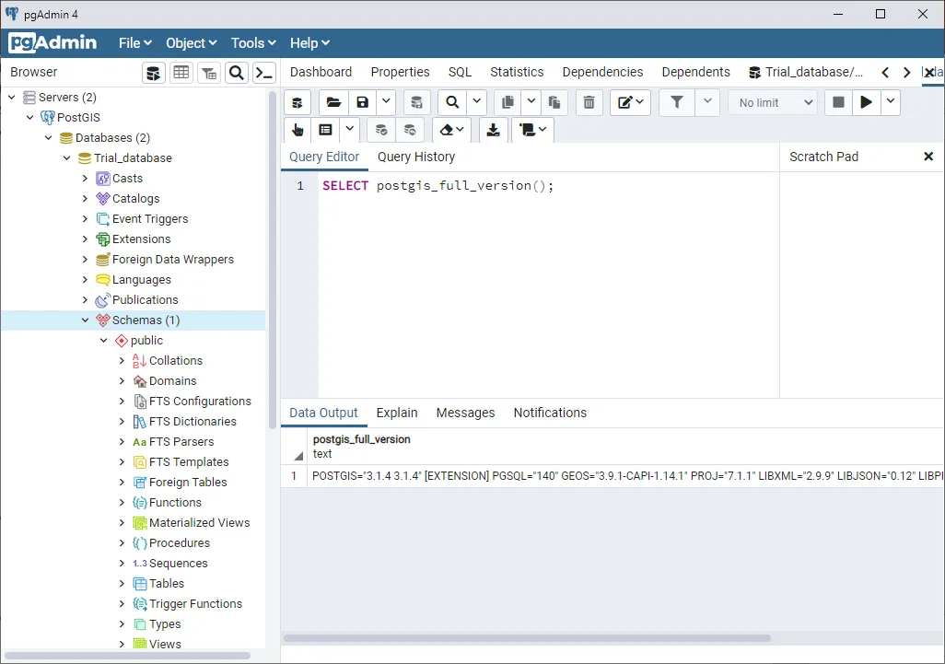Click the Macros icon

tap(532, 130)
